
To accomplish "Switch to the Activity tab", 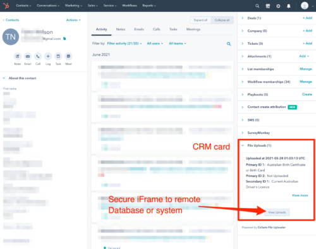I will click(102, 29).
